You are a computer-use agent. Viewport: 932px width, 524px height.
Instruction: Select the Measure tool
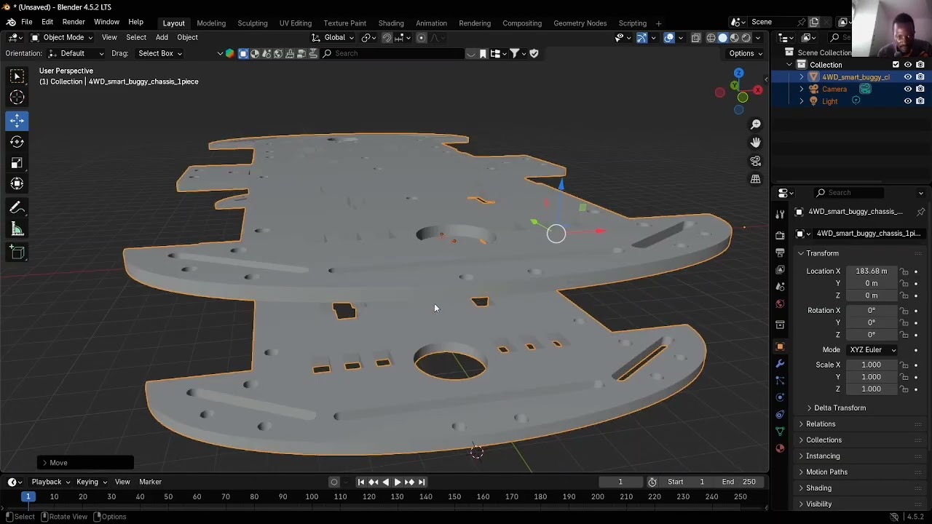[x=17, y=230]
